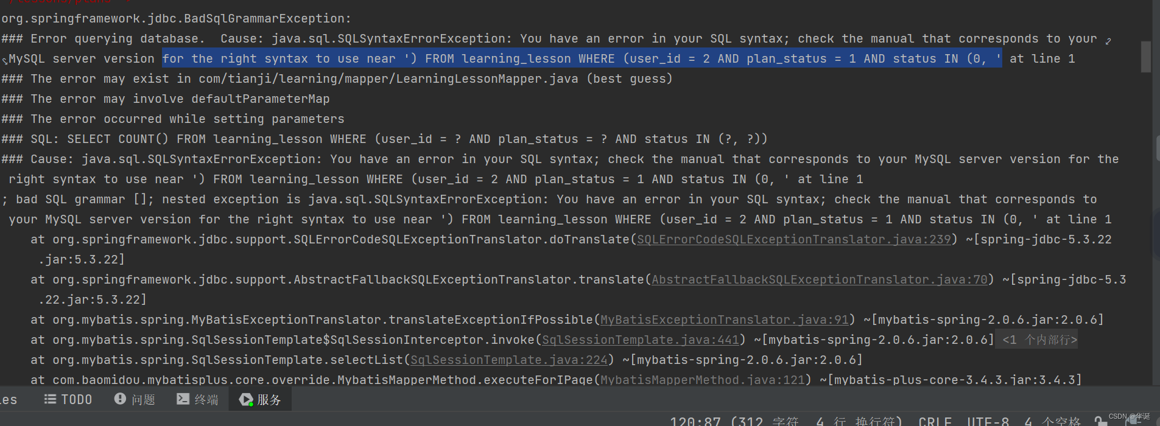Open the CRLF line separator selector
The width and height of the screenshot is (1160, 426).
coord(935,420)
